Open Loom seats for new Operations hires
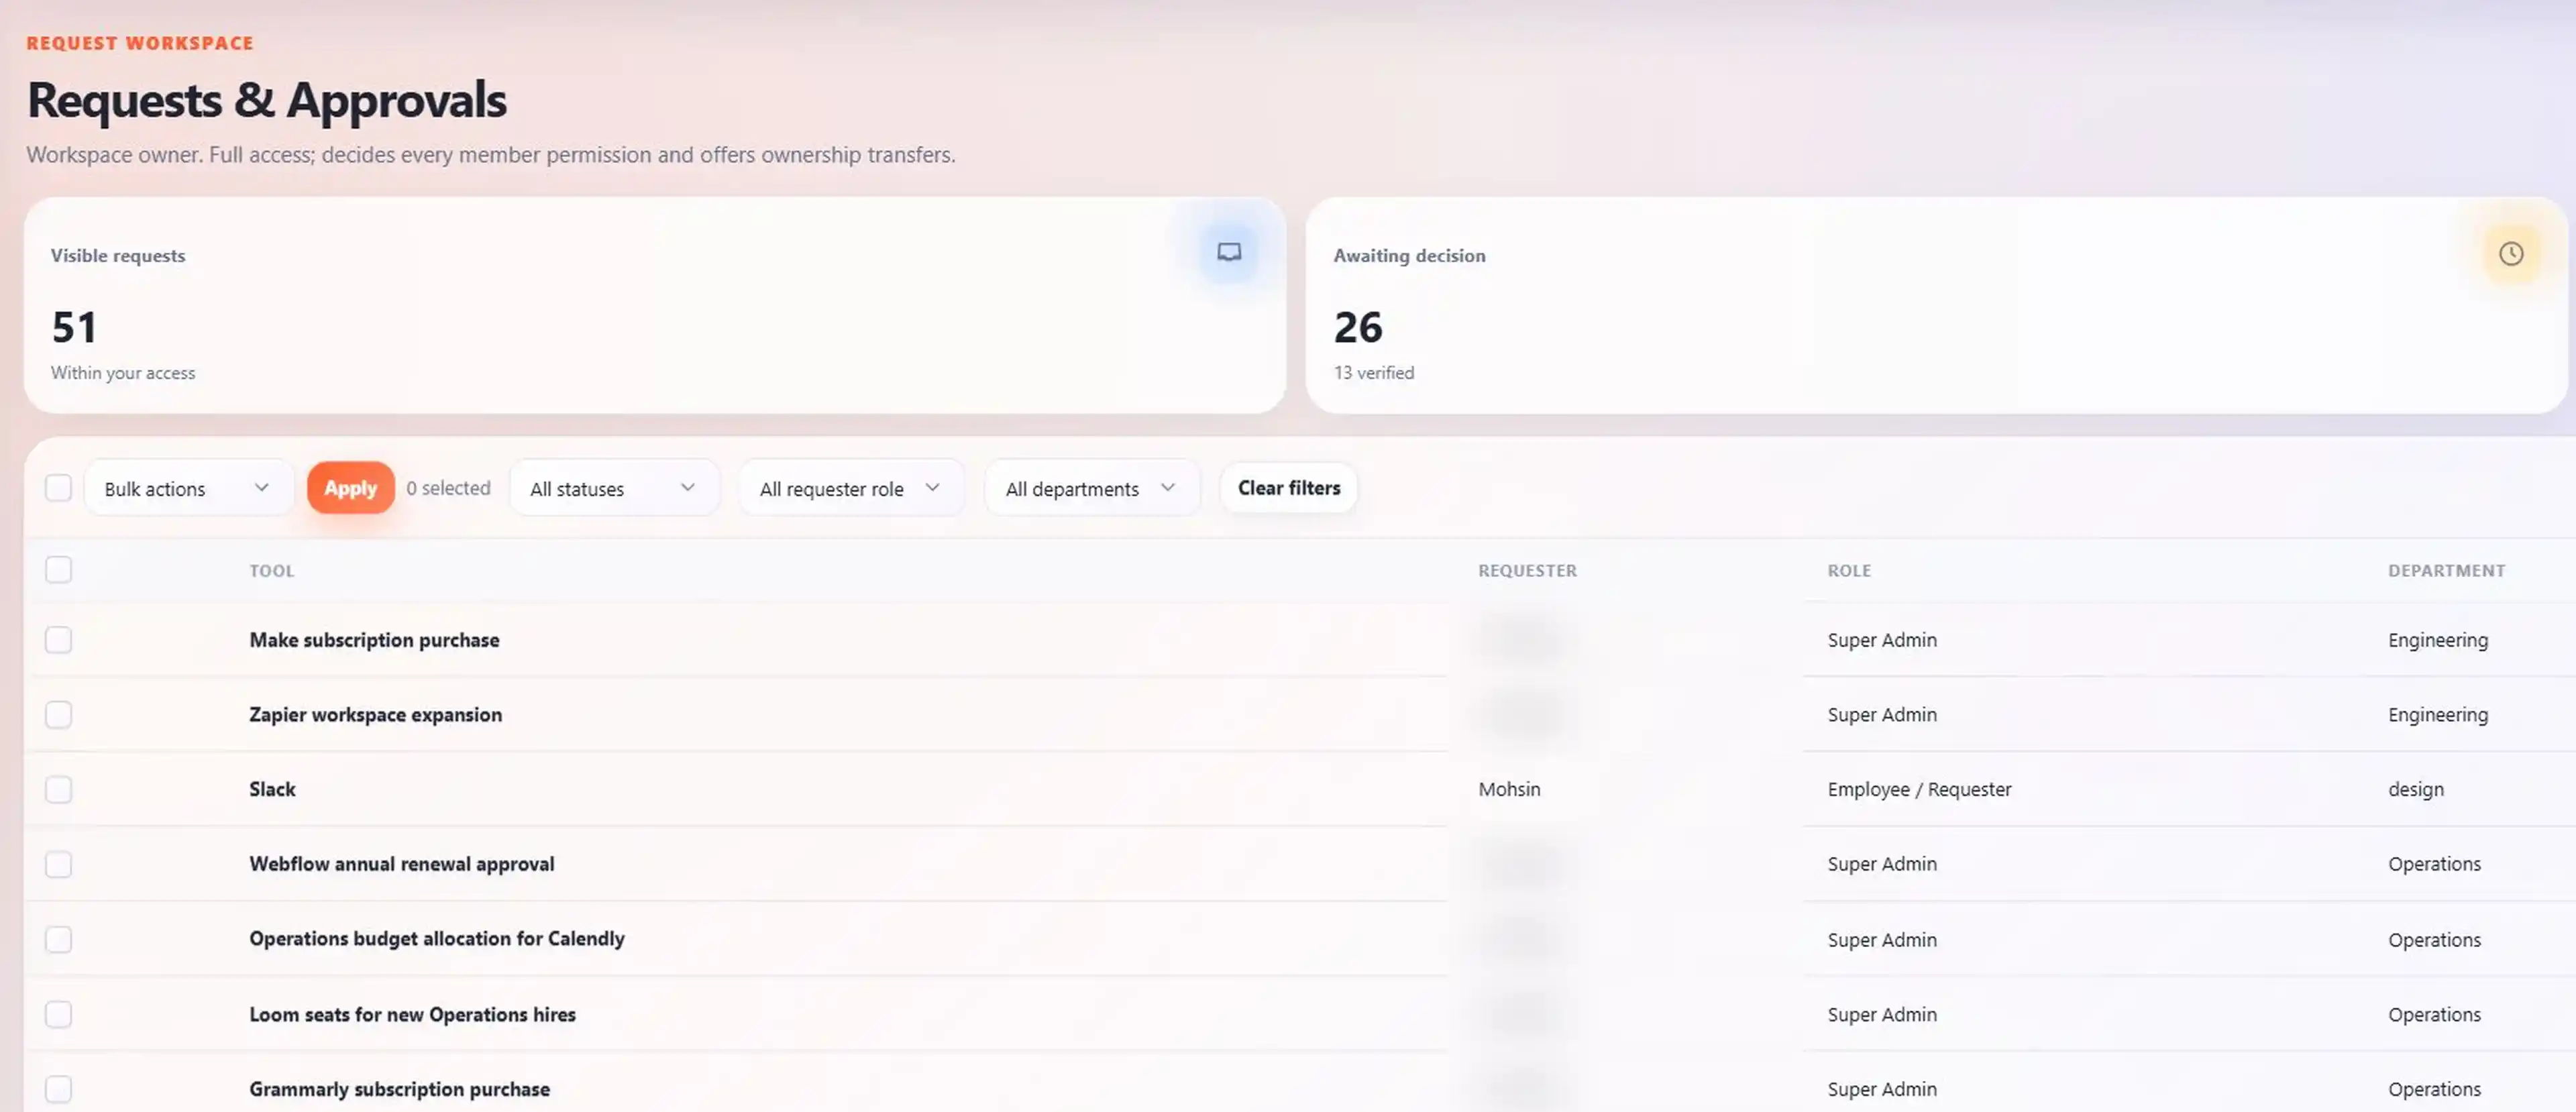 point(412,1014)
